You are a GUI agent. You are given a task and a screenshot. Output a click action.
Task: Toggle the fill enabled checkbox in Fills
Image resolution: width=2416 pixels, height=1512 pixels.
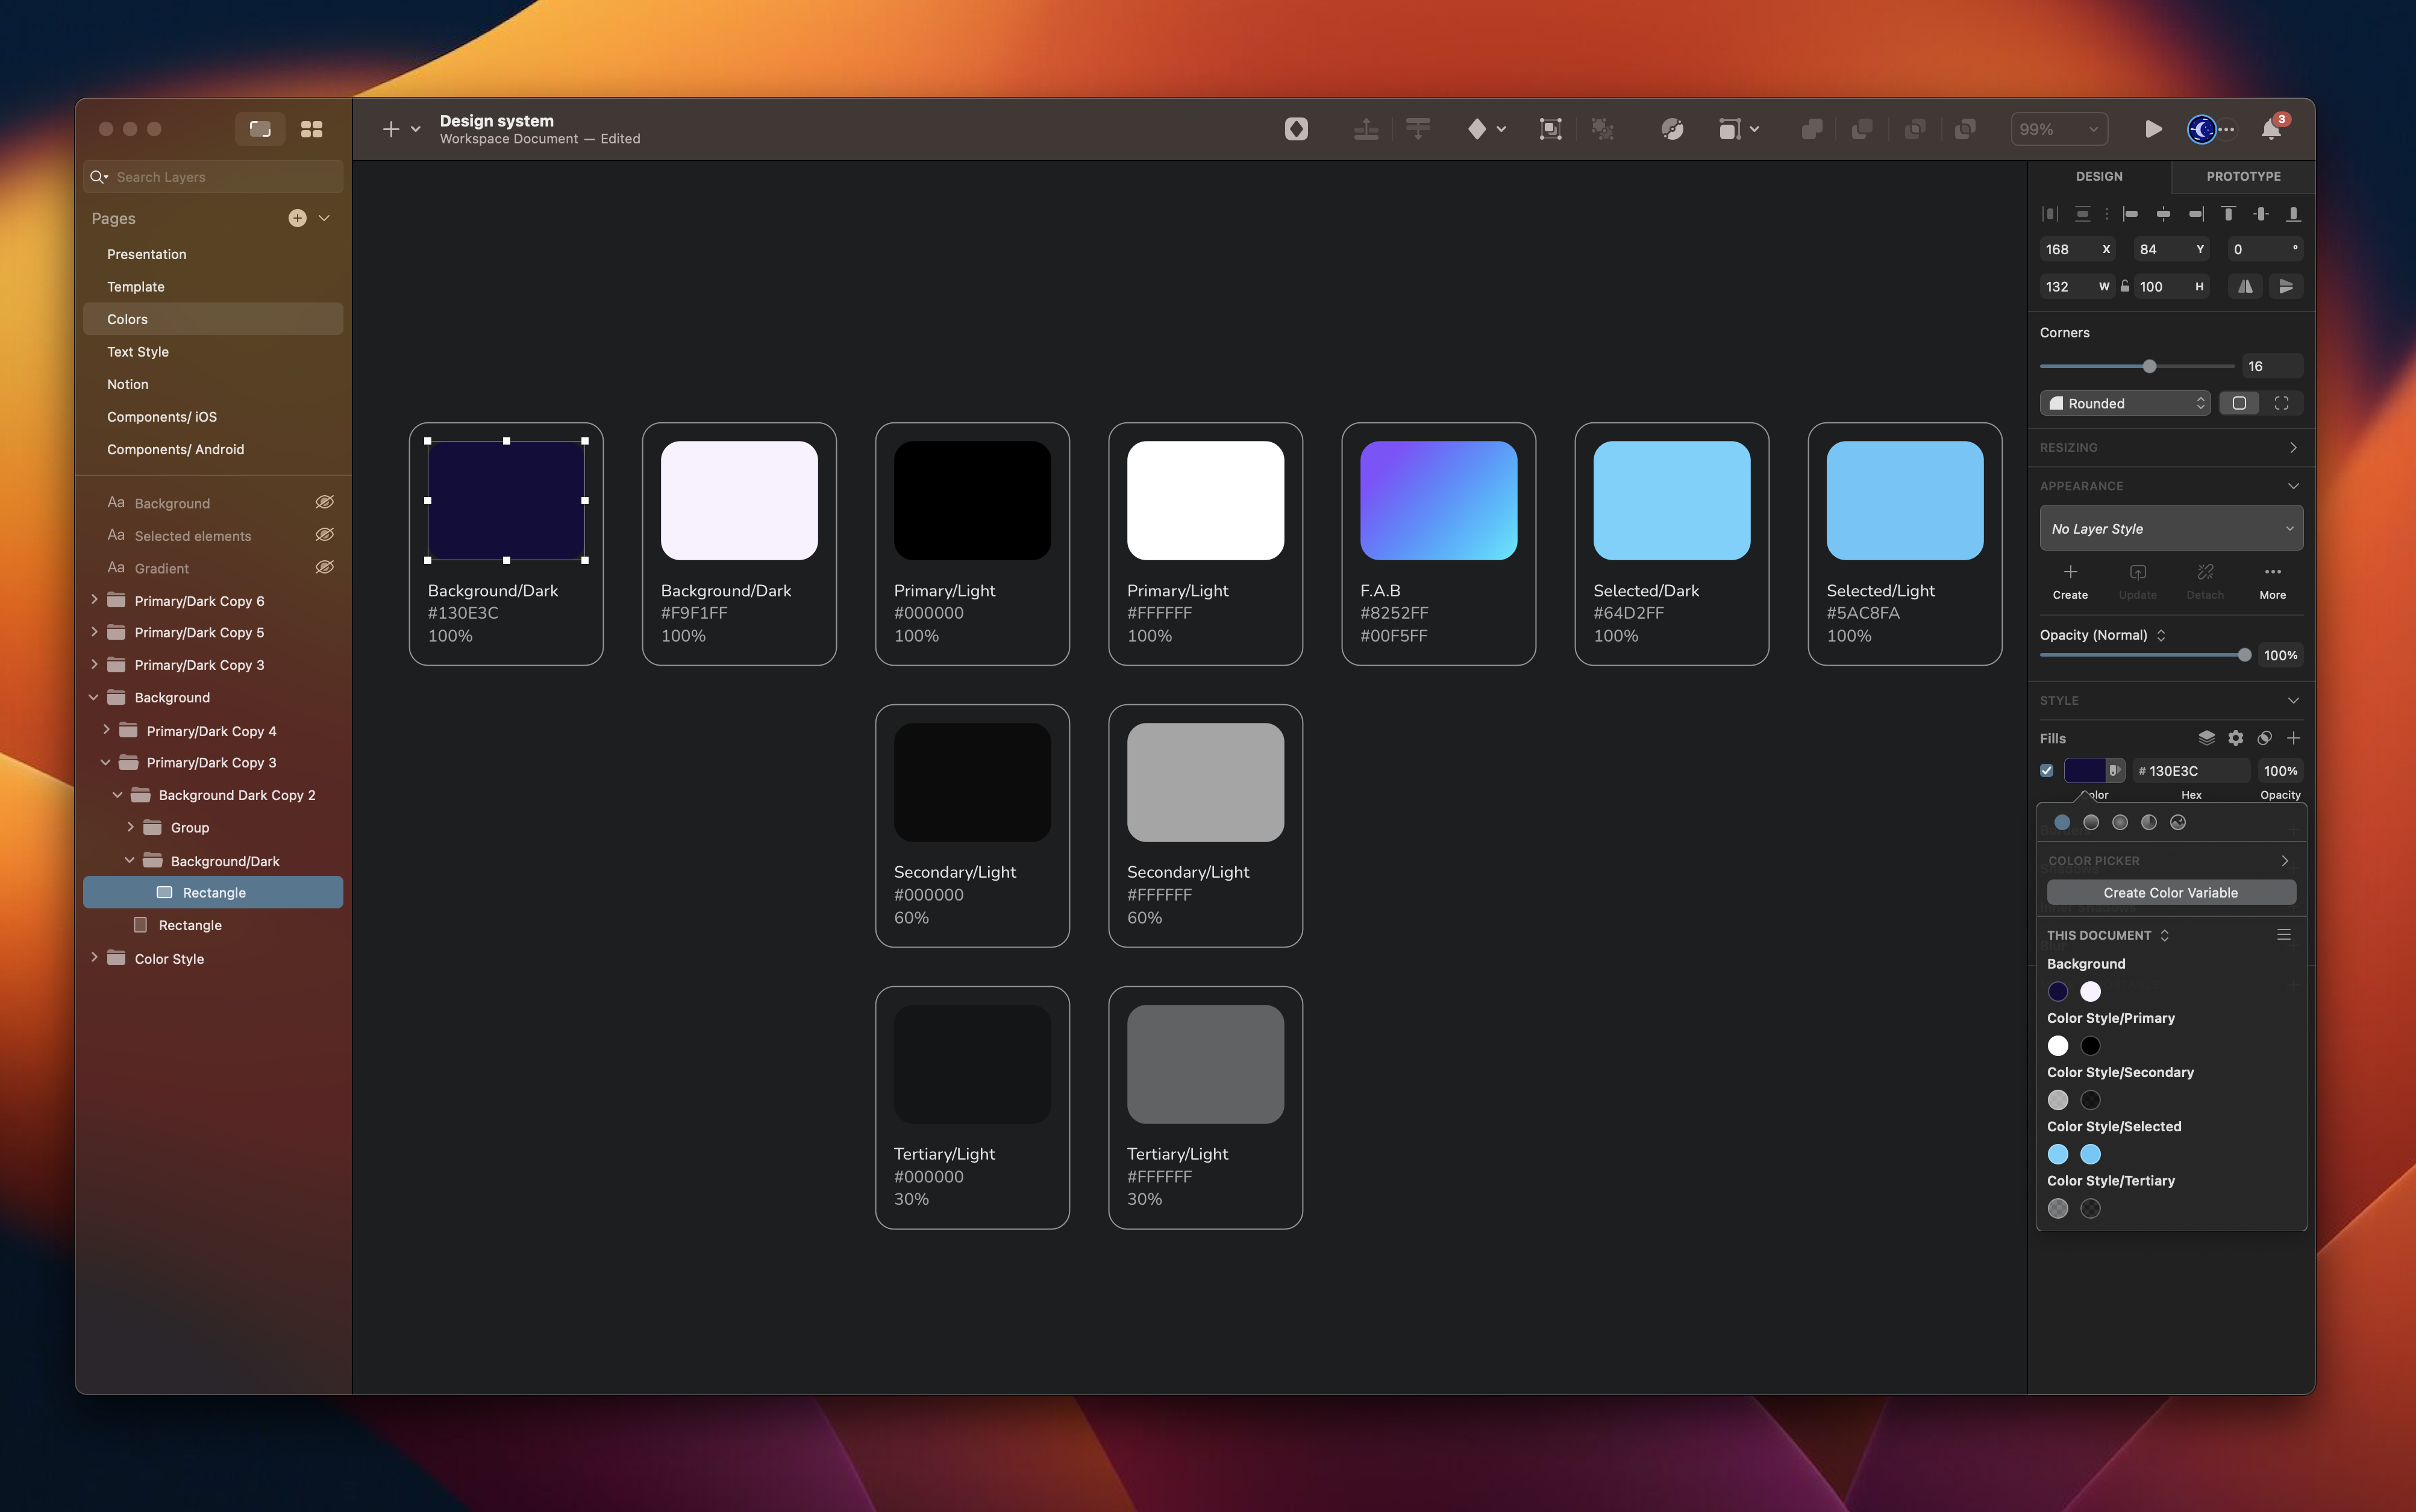(x=2047, y=770)
